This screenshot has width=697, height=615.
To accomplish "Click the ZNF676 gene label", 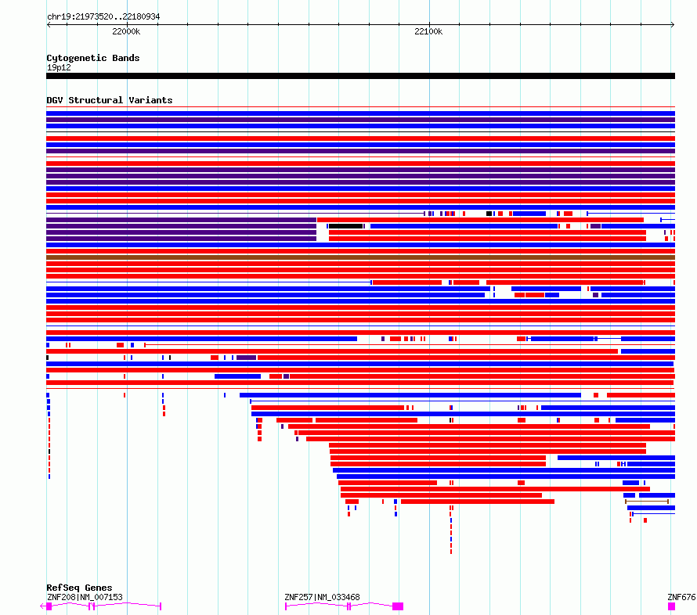I will pos(682,597).
